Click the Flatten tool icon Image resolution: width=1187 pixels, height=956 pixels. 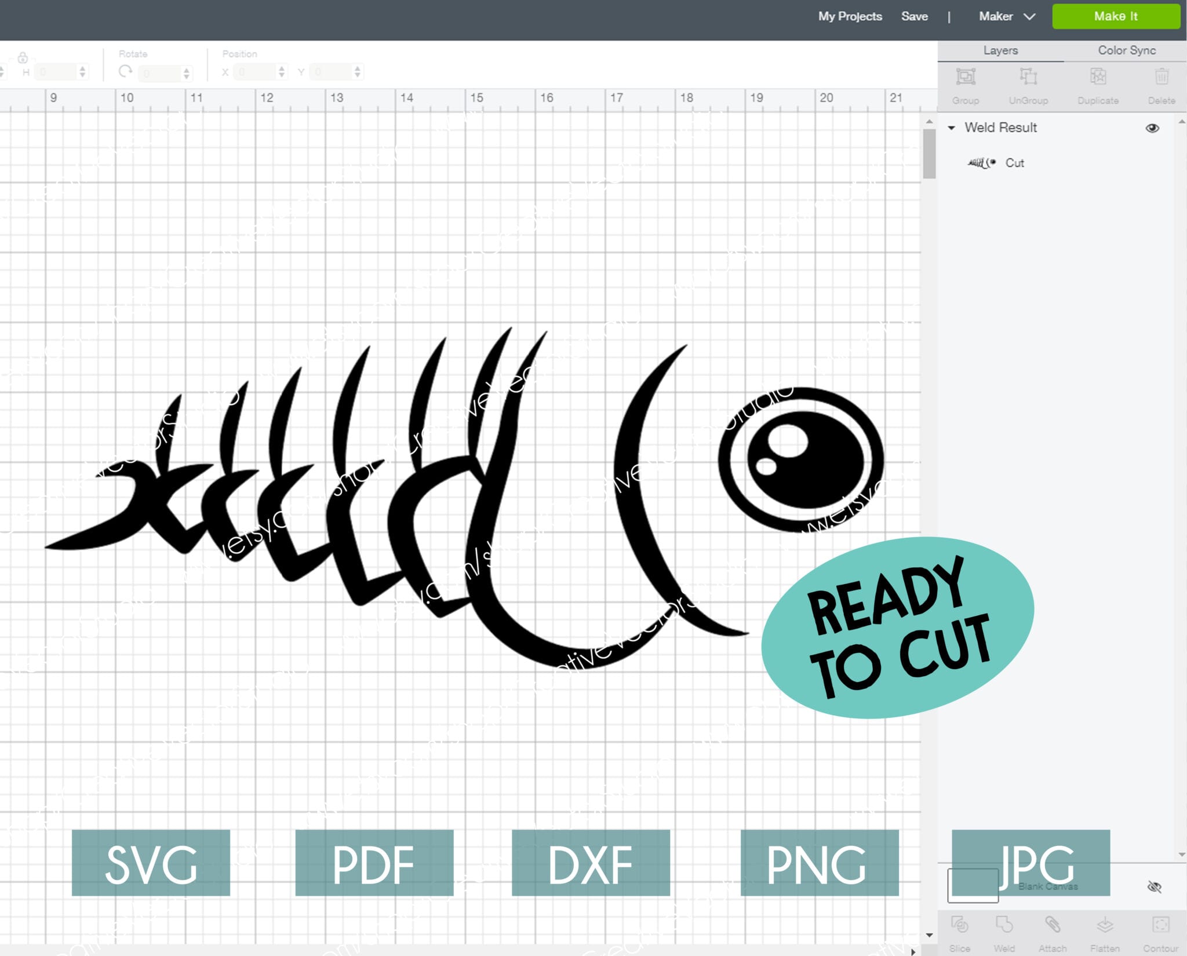pos(1105,925)
